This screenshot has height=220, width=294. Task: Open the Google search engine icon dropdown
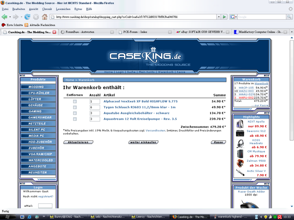click(233, 17)
